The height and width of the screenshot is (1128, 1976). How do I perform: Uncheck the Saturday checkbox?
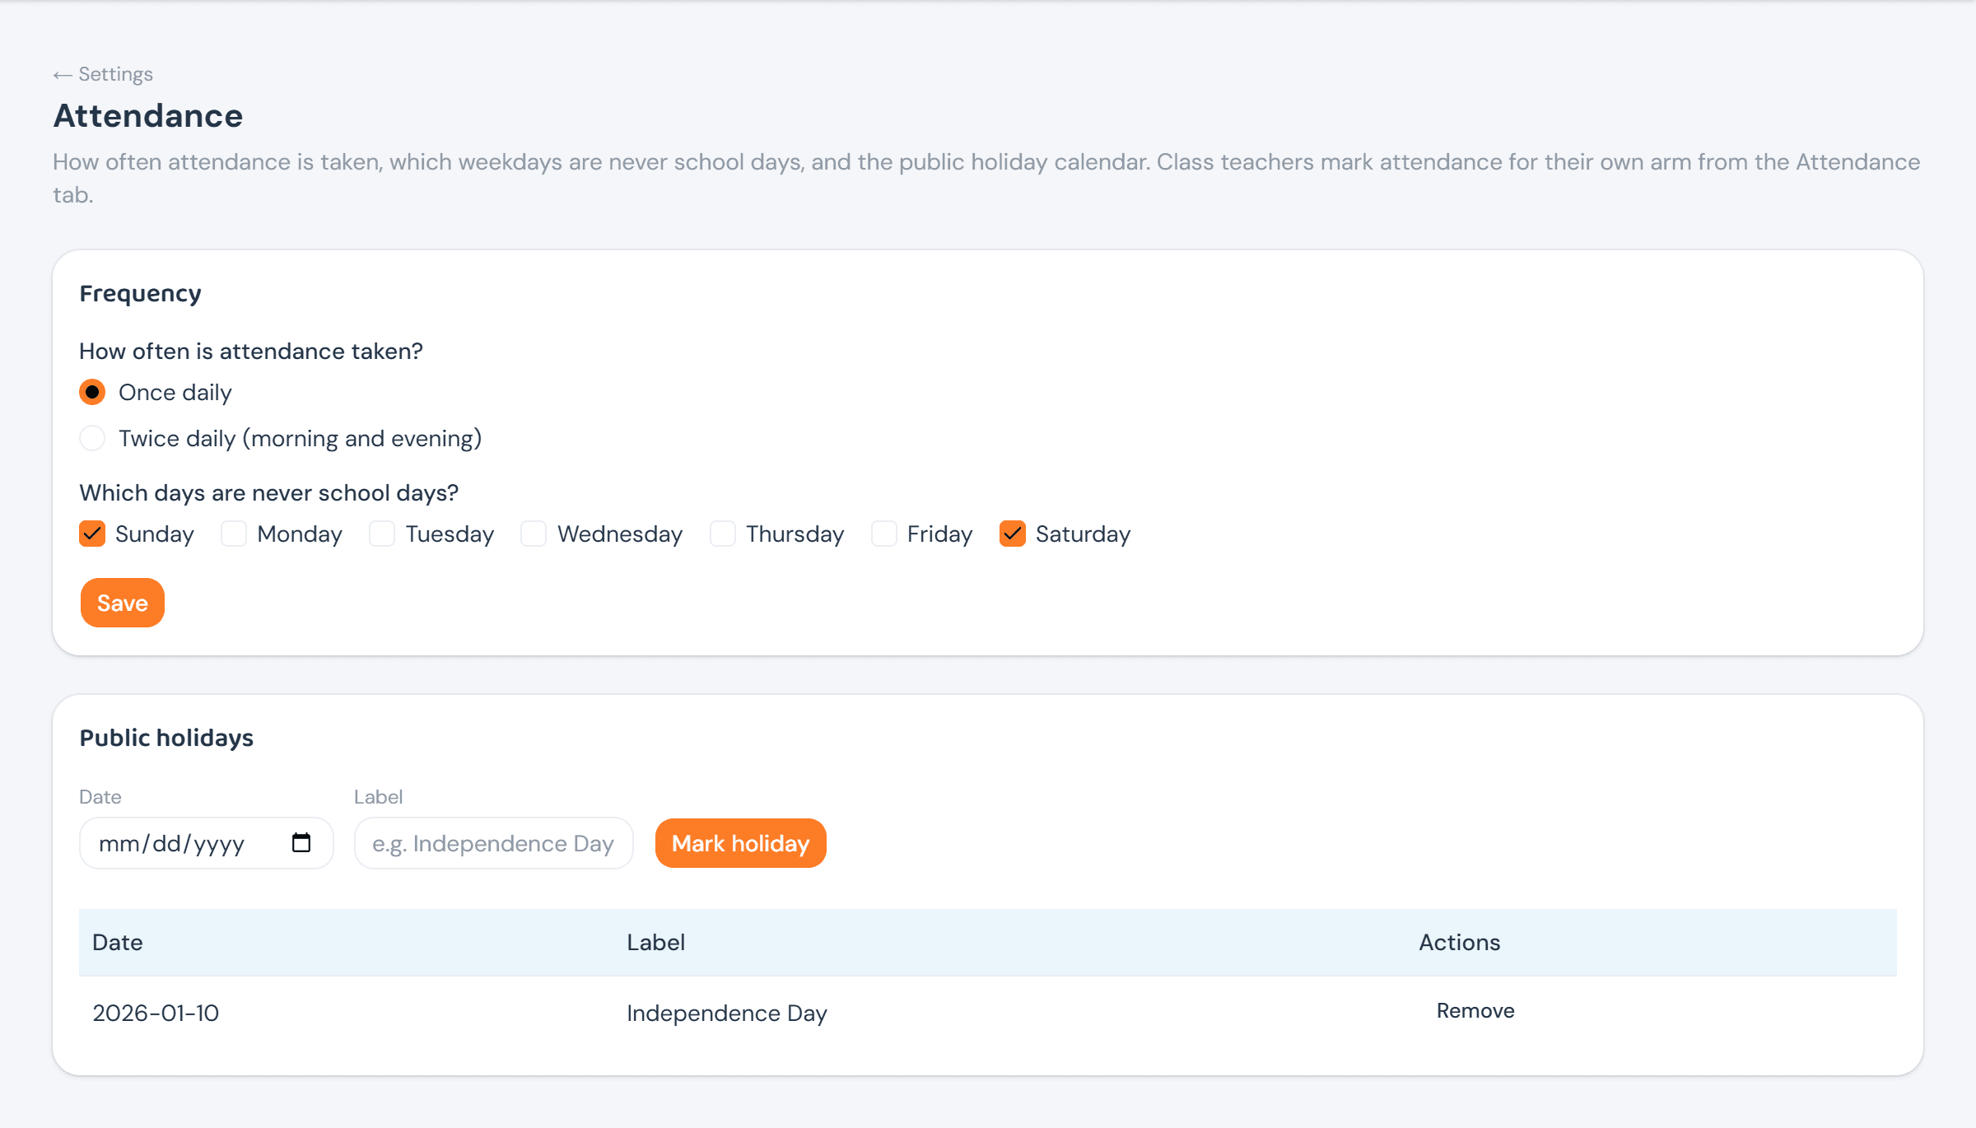(x=1013, y=534)
